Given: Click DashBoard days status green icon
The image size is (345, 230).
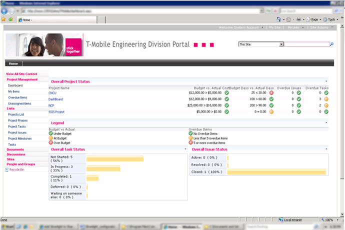Looking at the screenshot, I should (271, 99).
